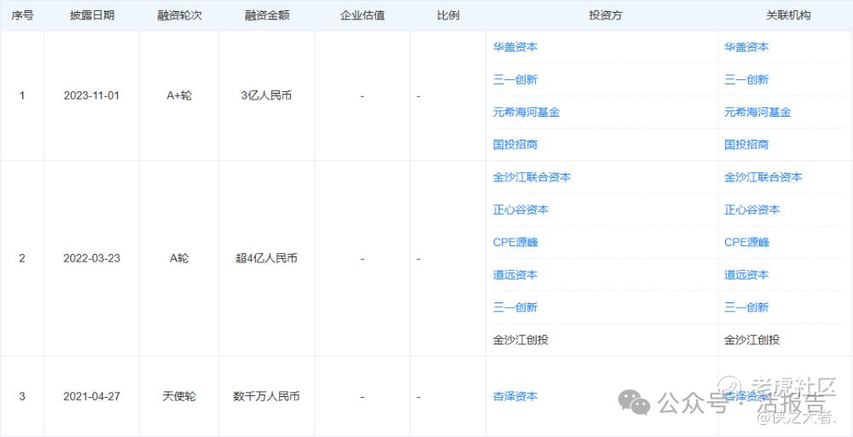Select the date 2021-04-27 cell

pyautogui.click(x=91, y=397)
